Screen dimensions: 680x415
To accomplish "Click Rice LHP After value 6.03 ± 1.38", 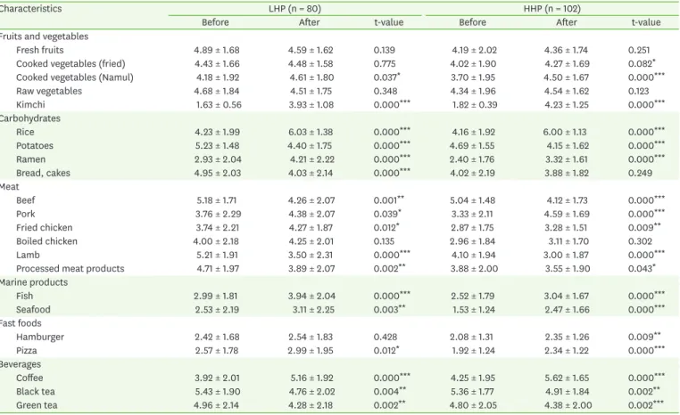I will (x=311, y=132).
